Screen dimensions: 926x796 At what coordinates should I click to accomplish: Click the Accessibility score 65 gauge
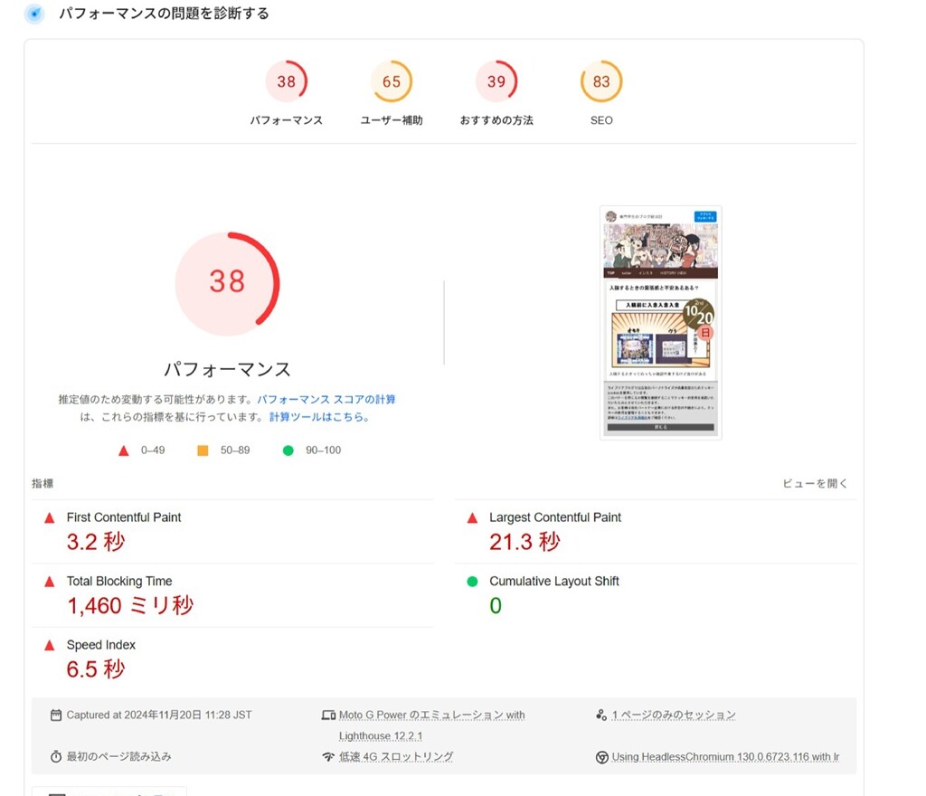(x=392, y=81)
